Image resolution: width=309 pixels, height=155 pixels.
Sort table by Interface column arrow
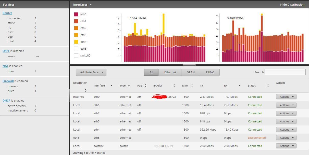[x=111, y=86]
